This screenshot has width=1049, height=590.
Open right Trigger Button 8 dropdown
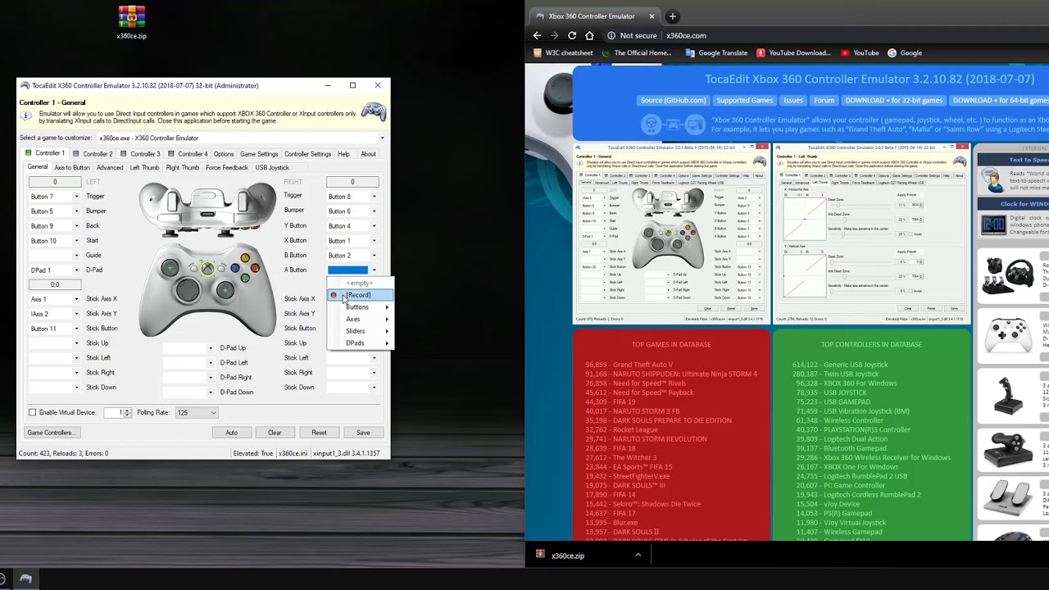[x=374, y=197]
